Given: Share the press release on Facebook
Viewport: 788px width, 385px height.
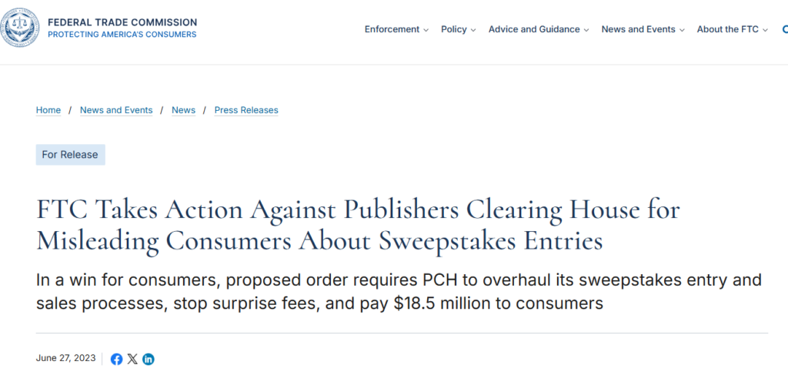Looking at the screenshot, I should 117,359.
